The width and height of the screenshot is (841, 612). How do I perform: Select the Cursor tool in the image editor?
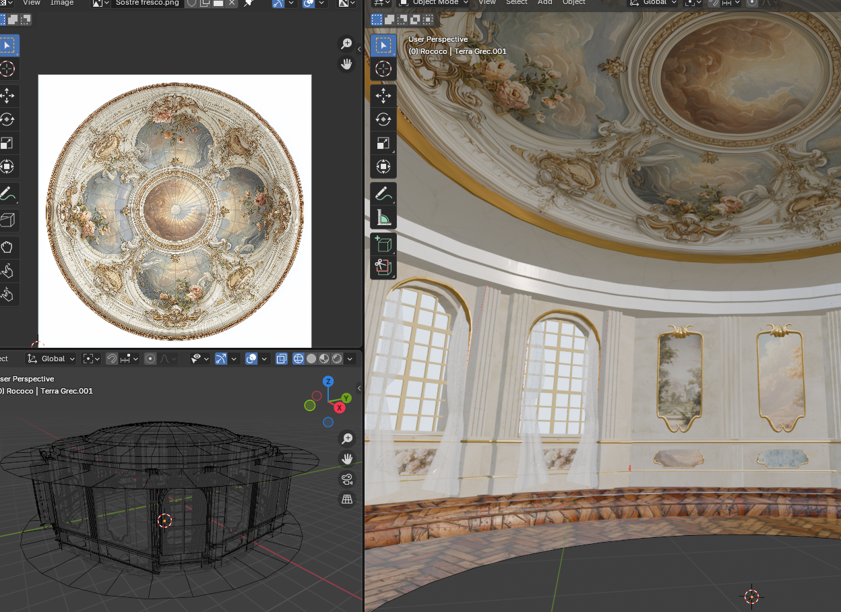click(7, 69)
